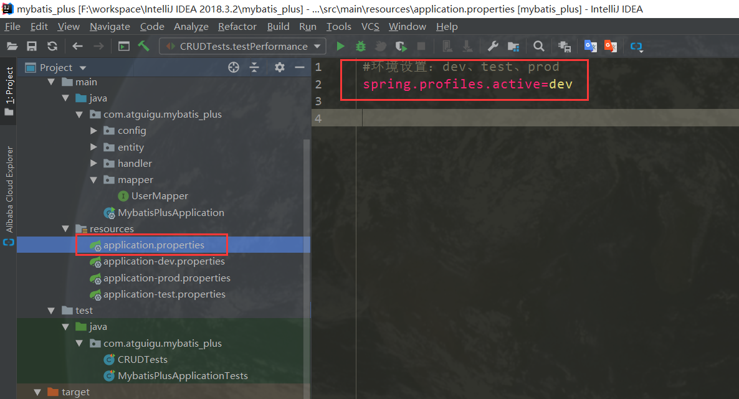Screen dimensions: 739x399
Task: Navigate back with the left arrow
Action: [x=77, y=46]
